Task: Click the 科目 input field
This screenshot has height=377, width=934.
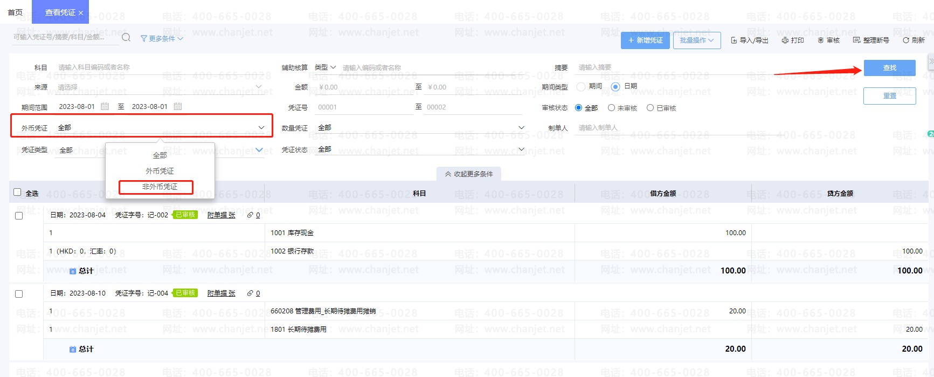Action: click(x=161, y=67)
